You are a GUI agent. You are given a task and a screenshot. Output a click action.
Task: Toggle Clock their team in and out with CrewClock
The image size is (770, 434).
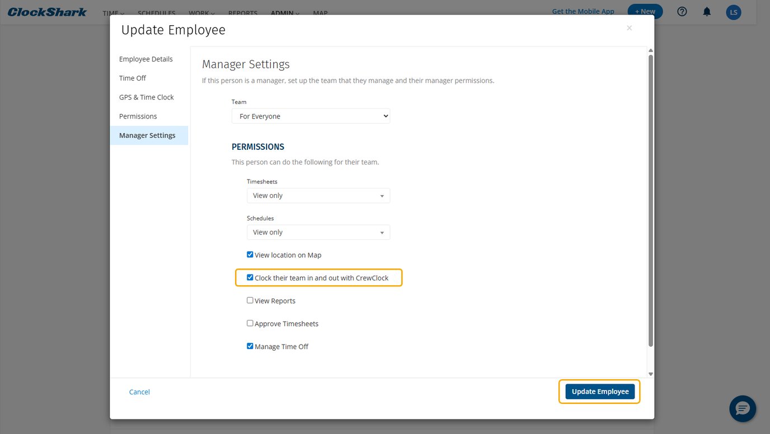pyautogui.click(x=250, y=277)
